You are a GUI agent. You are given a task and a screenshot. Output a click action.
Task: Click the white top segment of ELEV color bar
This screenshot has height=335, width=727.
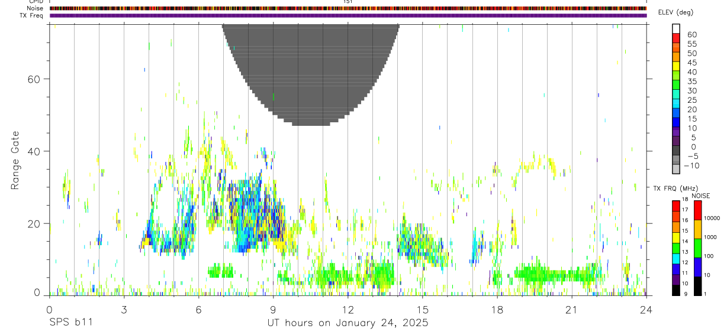pyautogui.click(x=676, y=29)
